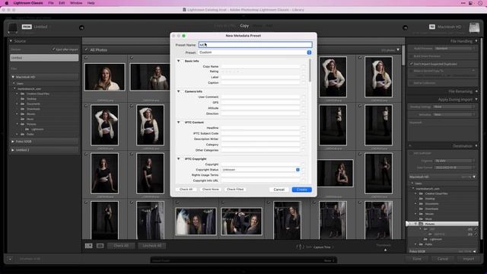
Task: Tick the checkbox beside Copy Name
Action: (304, 66)
